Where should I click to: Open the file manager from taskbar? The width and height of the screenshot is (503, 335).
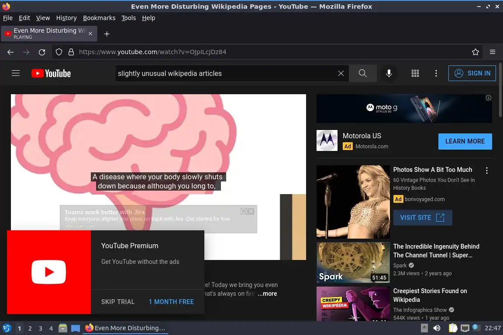[x=63, y=328]
